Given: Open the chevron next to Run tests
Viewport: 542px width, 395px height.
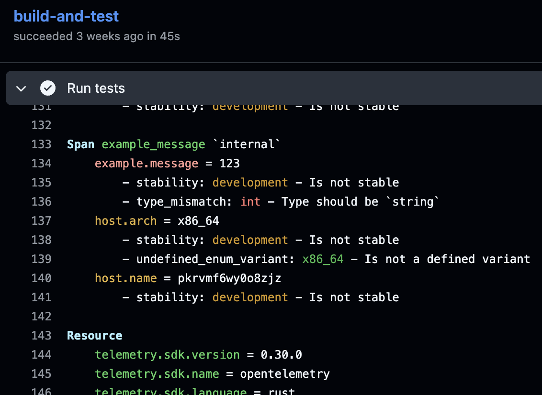Looking at the screenshot, I should [21, 88].
